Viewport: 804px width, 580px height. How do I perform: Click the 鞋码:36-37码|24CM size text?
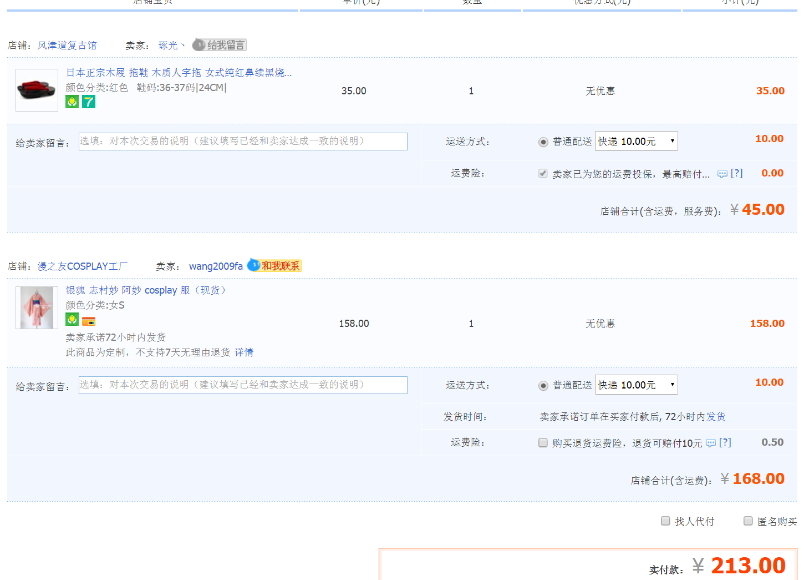point(181,88)
